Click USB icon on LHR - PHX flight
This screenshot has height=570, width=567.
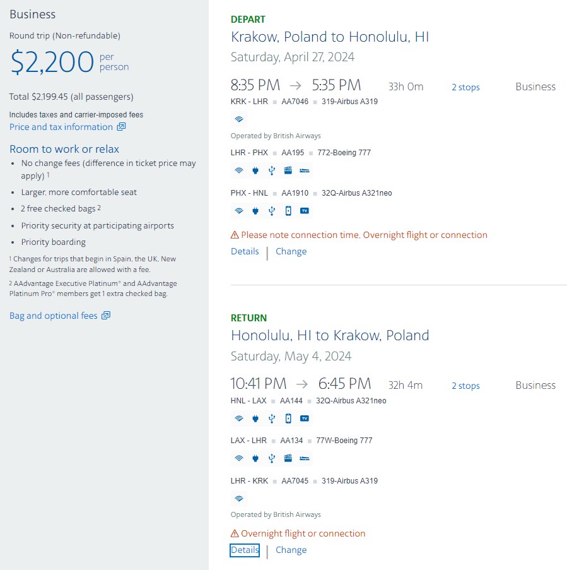coord(272,170)
